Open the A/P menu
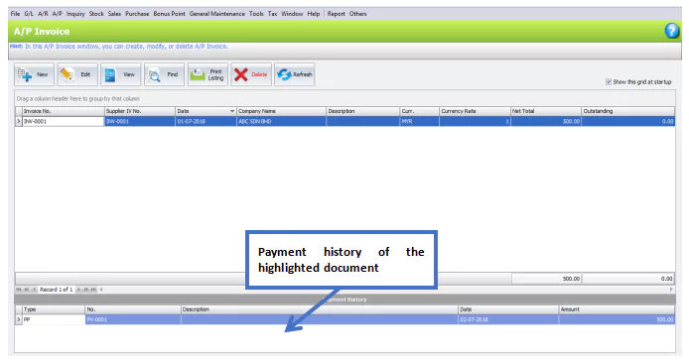The image size is (689, 362). click(58, 14)
